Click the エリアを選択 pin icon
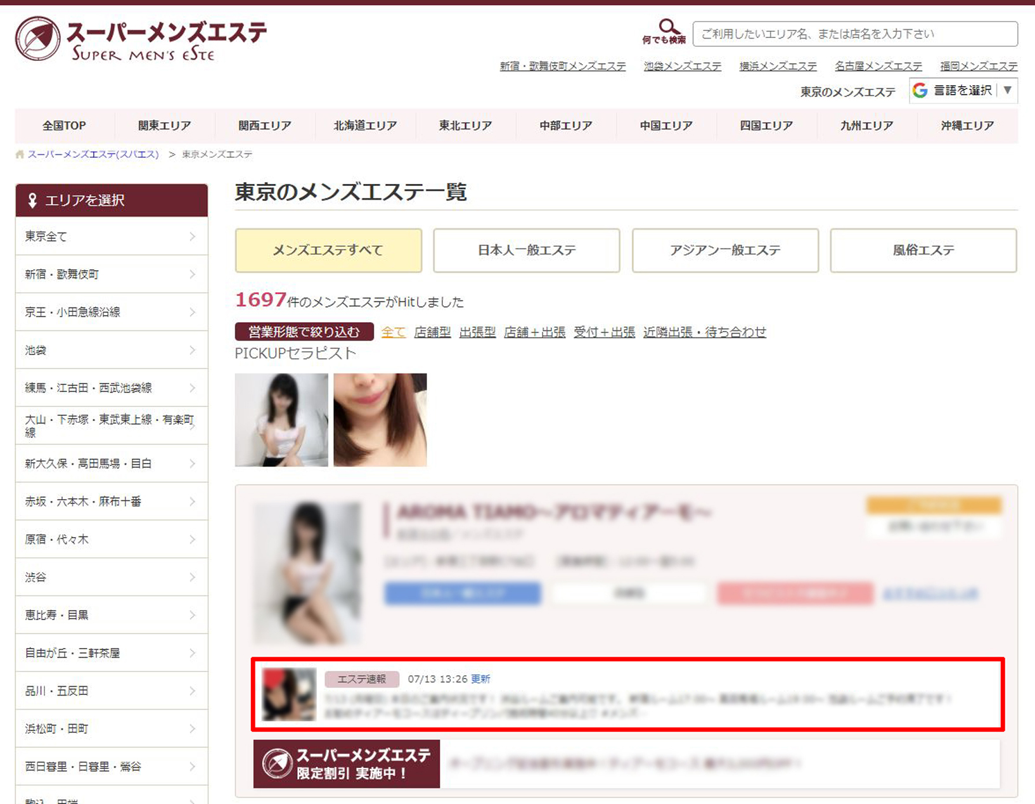The height and width of the screenshot is (804, 1035). point(32,201)
